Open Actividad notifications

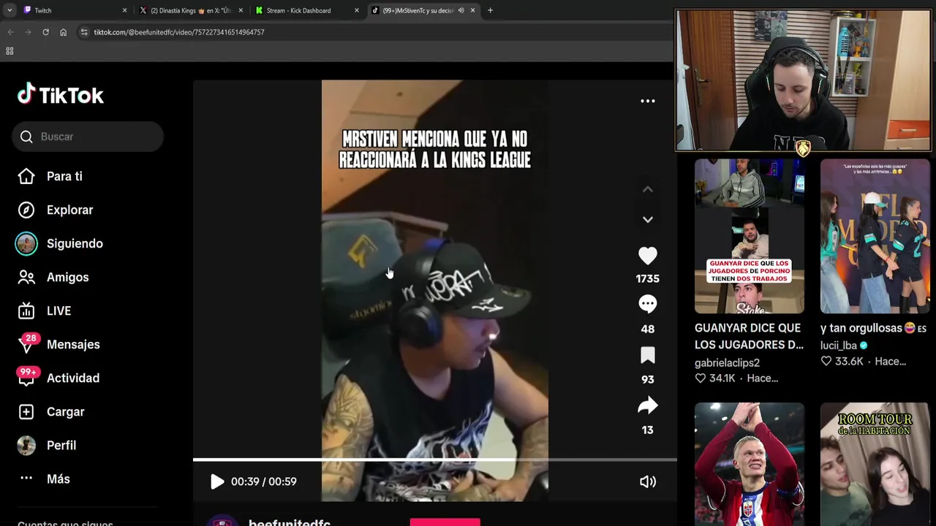(x=72, y=378)
